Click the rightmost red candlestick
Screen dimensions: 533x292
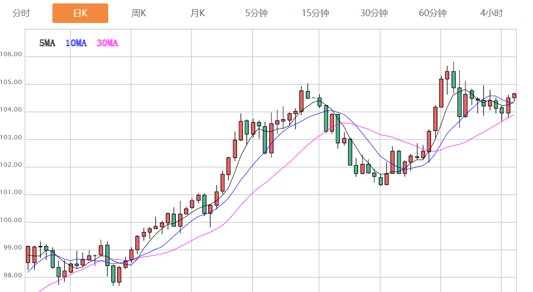[514, 95]
